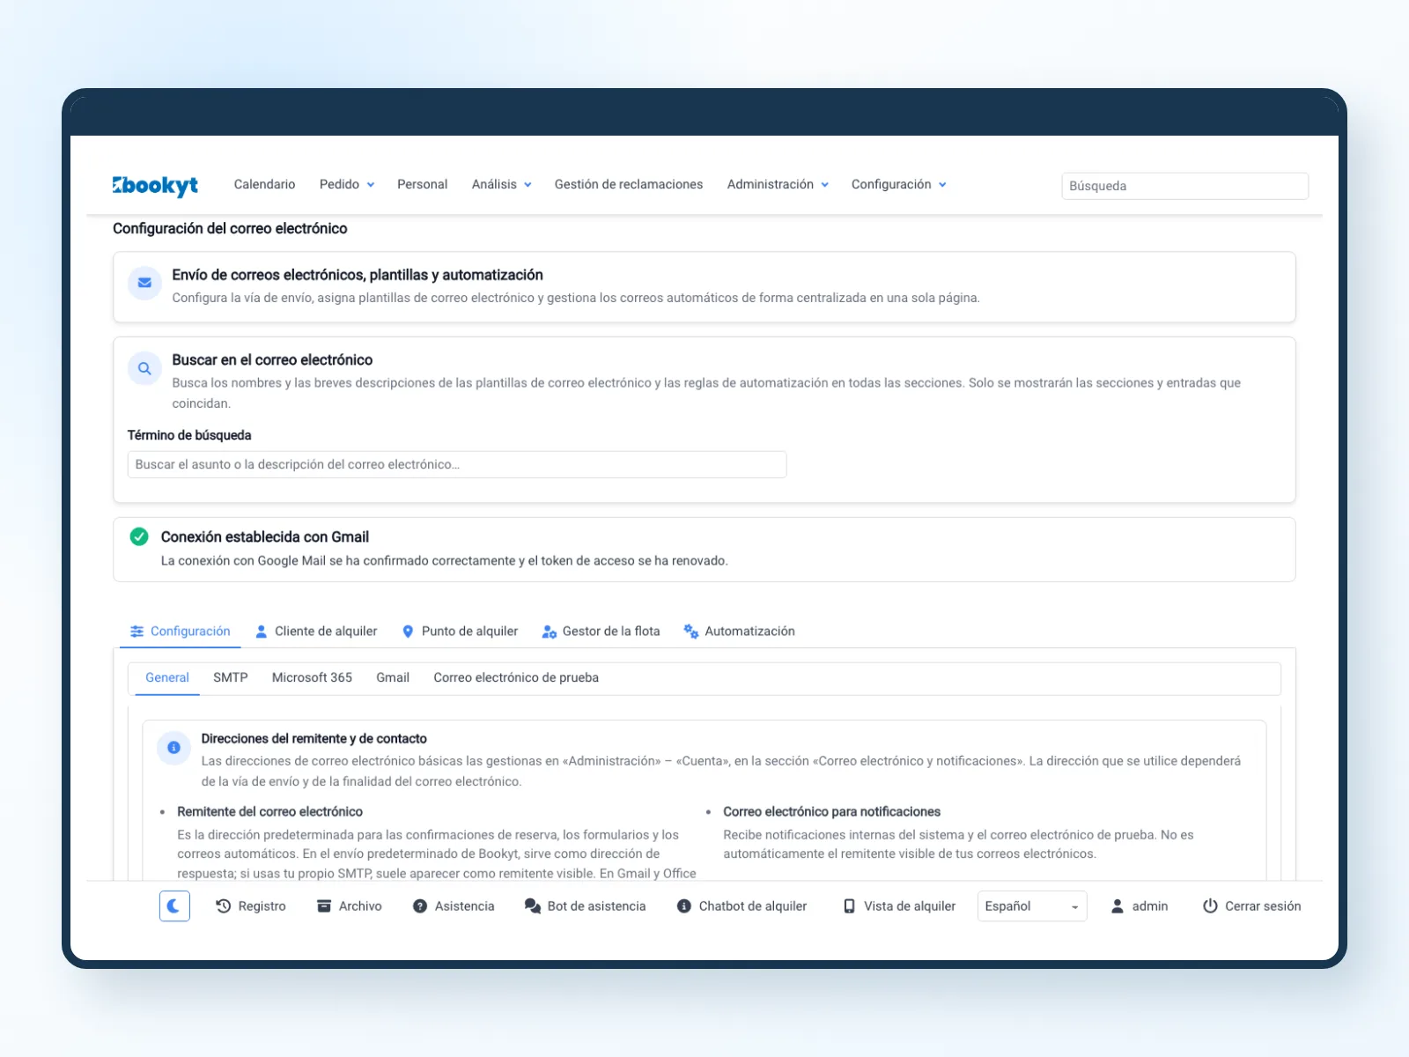Click the Asistencia question mark icon

pos(420,905)
